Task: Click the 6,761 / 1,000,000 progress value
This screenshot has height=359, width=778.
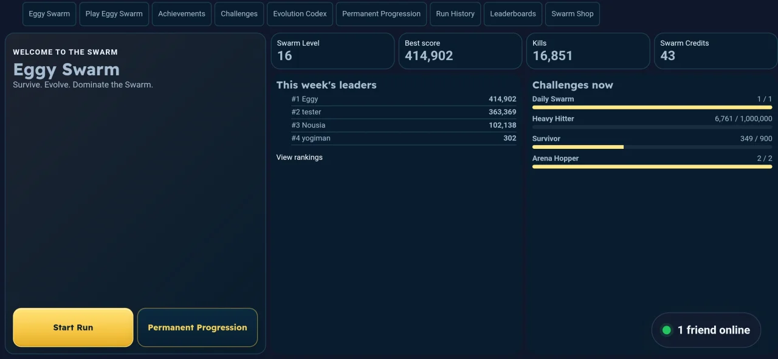Action: click(x=743, y=119)
